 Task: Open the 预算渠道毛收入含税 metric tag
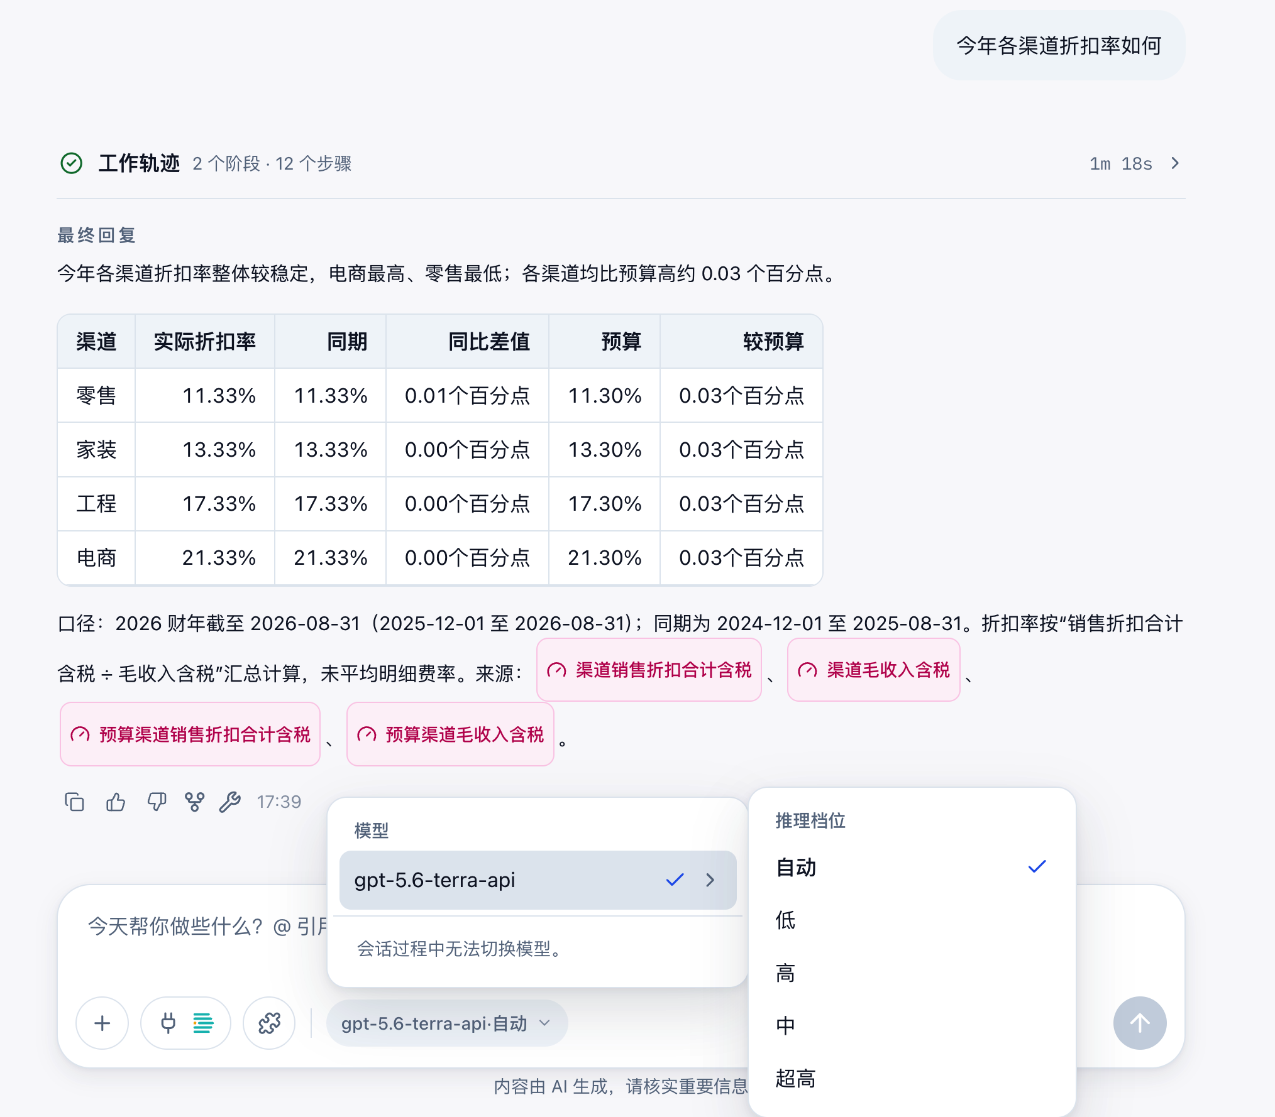point(450,734)
